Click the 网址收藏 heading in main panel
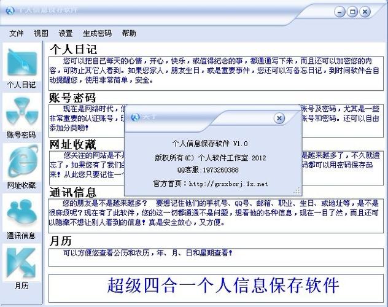Viewport: 388px width, 307px height. click(x=72, y=144)
